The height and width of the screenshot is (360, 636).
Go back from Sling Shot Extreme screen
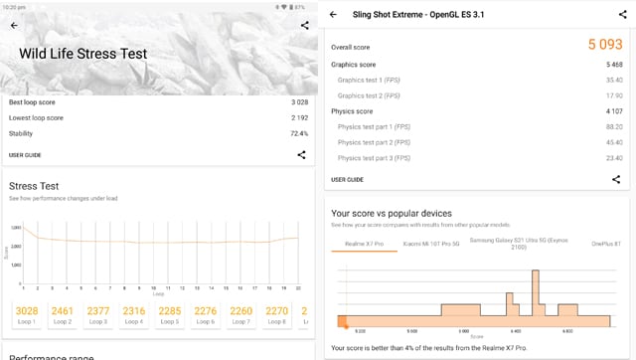[334, 15]
